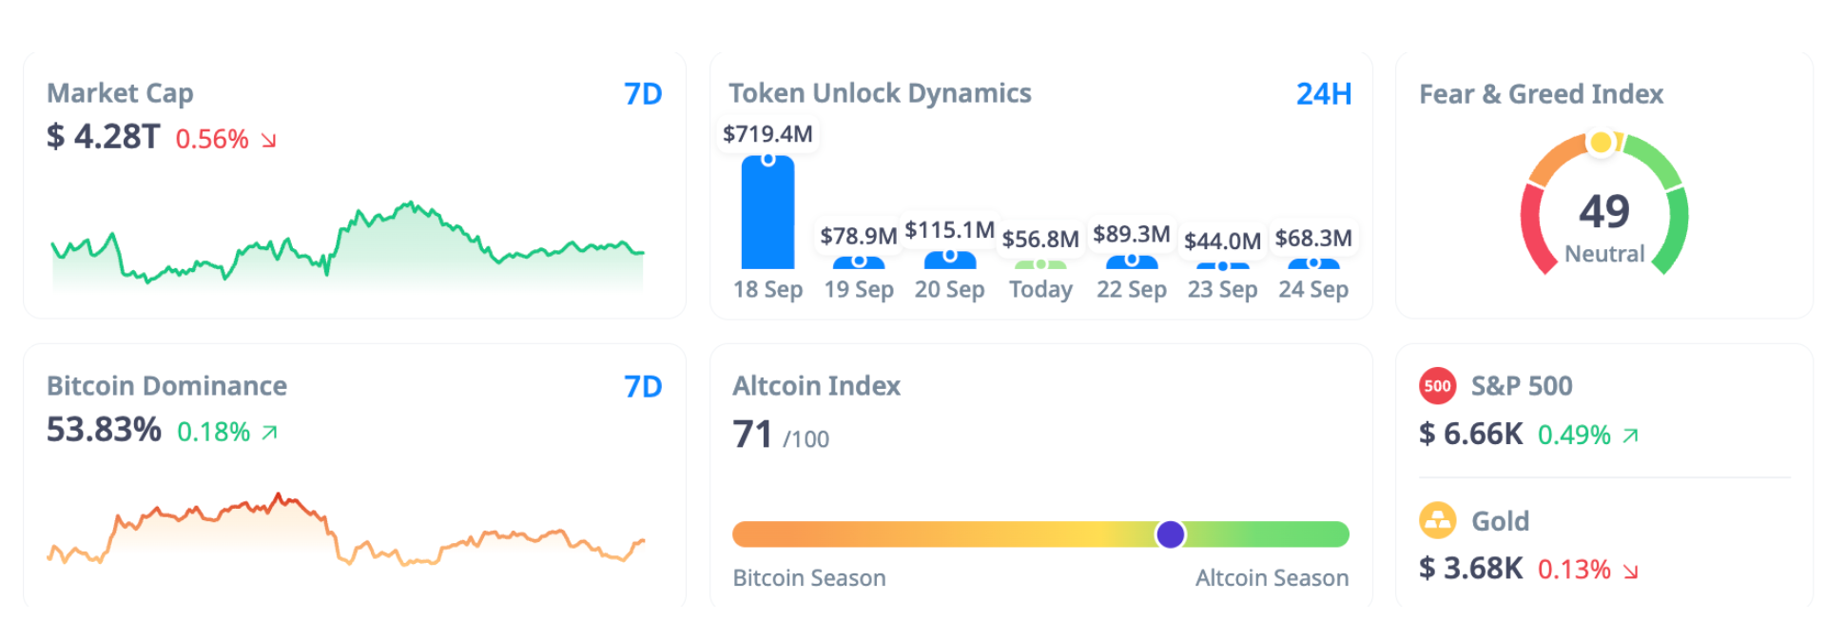This screenshot has width=1845, height=620.
Task: Open the Token Unlock 24H timeframe selector
Action: (x=1323, y=94)
